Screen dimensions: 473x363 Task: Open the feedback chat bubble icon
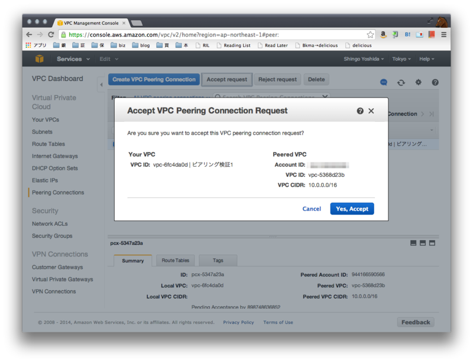coord(383,82)
